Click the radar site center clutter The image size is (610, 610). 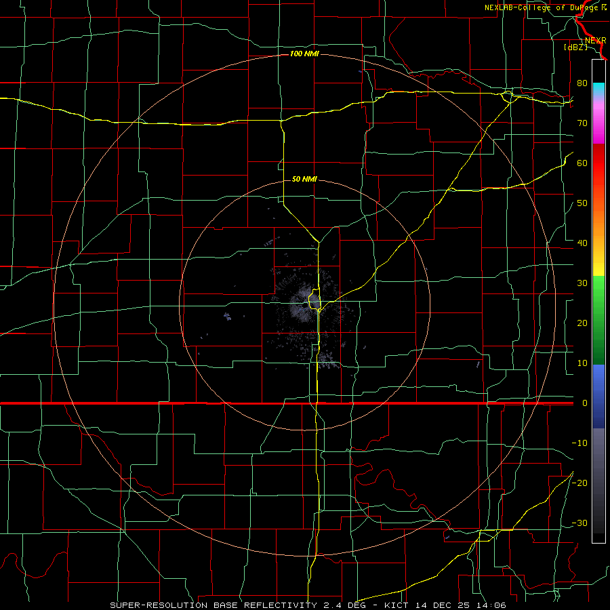[x=305, y=306]
